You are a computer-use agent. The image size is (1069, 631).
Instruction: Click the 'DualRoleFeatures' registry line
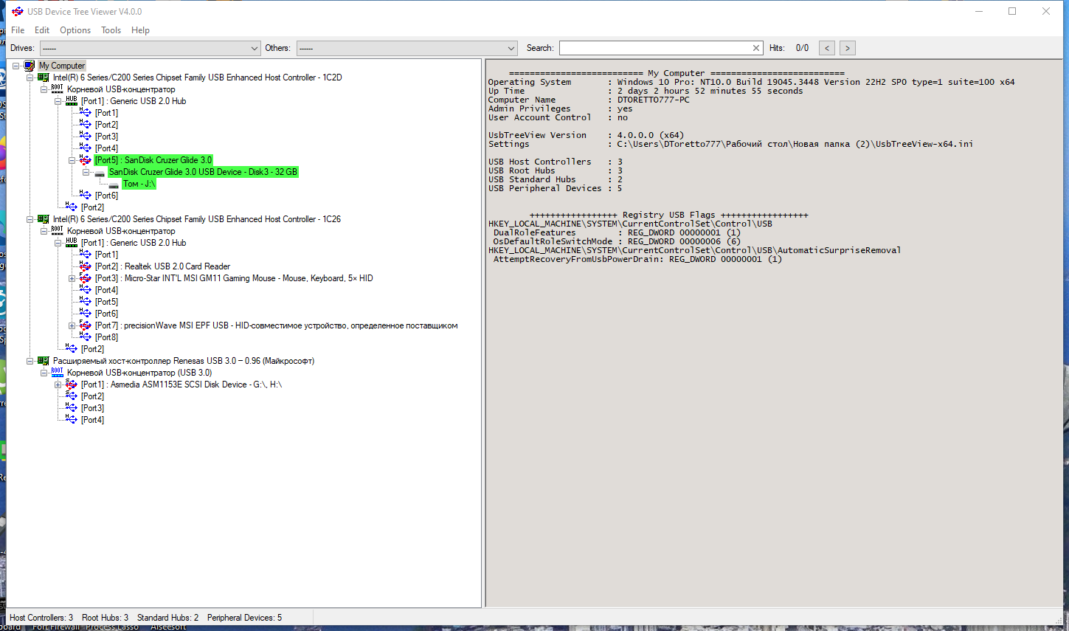point(617,232)
